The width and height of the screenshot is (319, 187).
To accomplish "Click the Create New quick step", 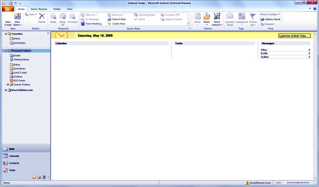I will coord(117,24).
